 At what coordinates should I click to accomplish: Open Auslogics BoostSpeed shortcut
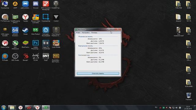46,31
